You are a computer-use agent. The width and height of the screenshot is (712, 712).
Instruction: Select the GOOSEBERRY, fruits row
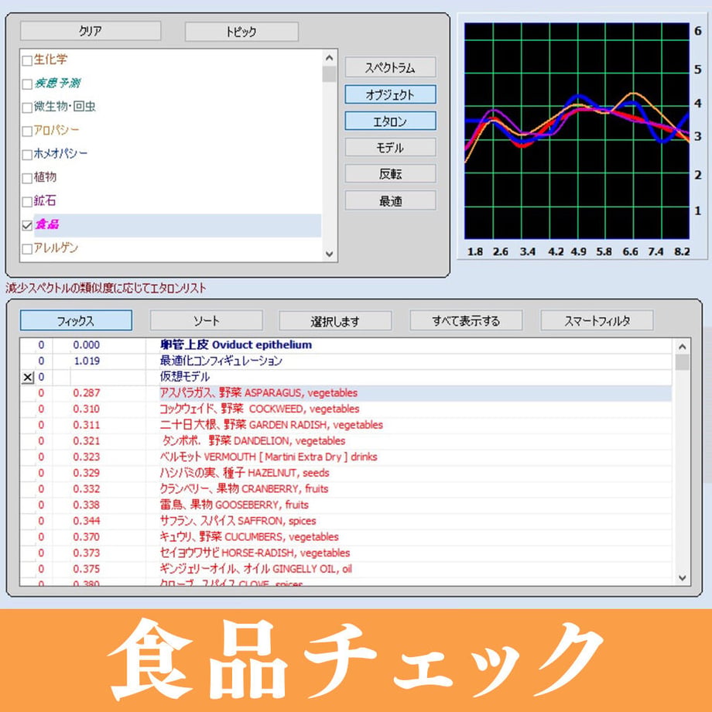(x=346, y=505)
